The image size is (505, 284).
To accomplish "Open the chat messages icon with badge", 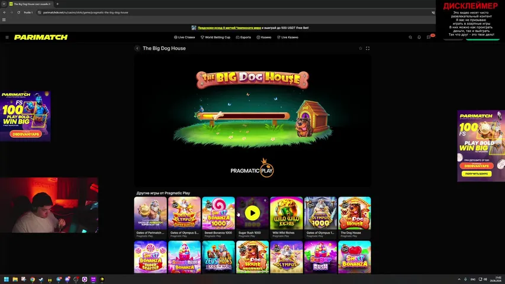I will click(429, 37).
